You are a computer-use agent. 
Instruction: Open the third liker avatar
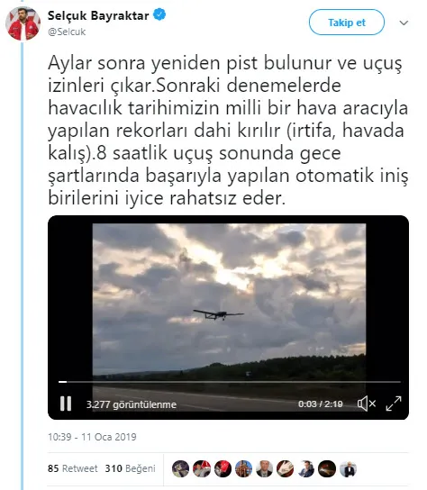(223, 468)
